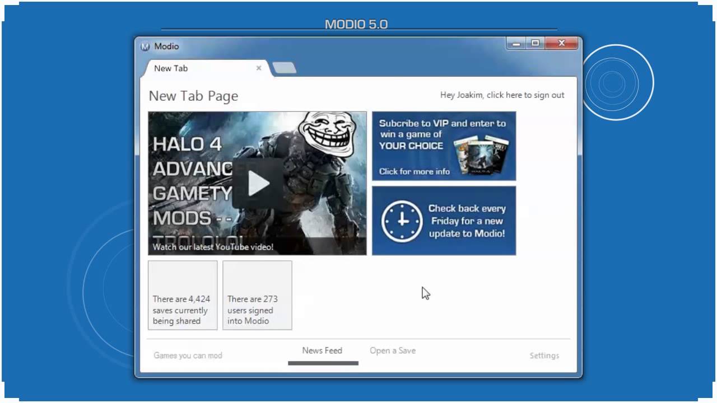Image resolution: width=717 pixels, height=403 pixels.
Task: Open Settings
Action: click(x=544, y=355)
